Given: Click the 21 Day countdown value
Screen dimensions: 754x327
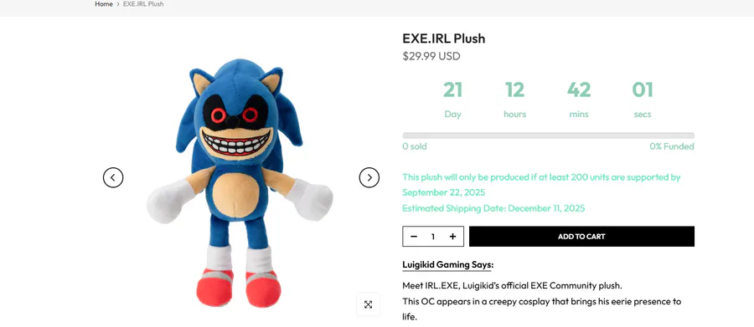Looking at the screenshot, I should pos(452,89).
